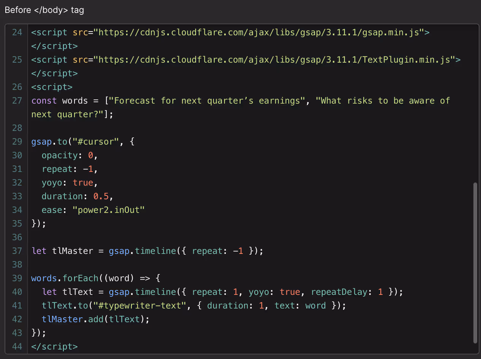Click the 'Before </body> tag' heading
The image size is (481, 359).
44,10
